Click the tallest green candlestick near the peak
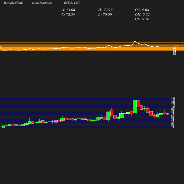184x184 pixels. [135, 107]
